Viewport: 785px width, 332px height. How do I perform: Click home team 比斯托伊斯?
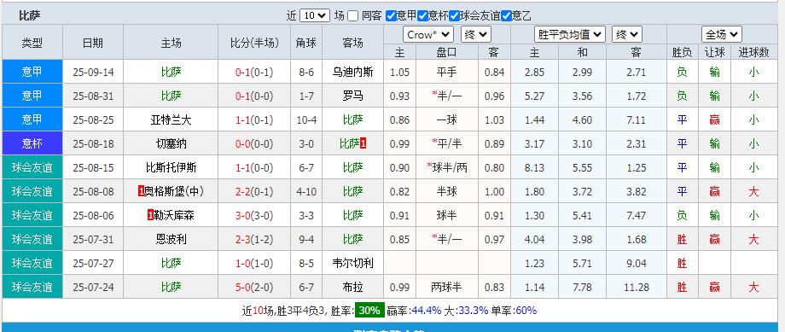[x=172, y=168]
